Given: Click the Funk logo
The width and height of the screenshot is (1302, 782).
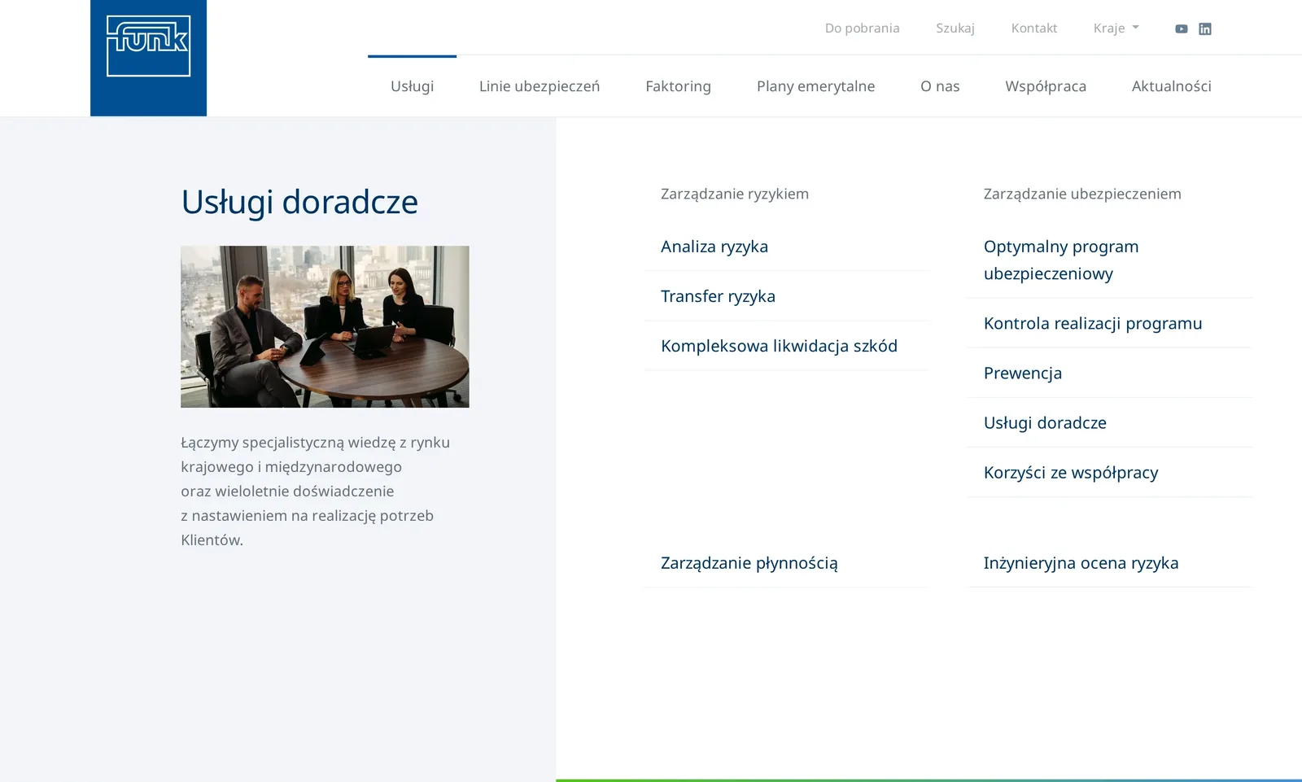Looking at the screenshot, I should [148, 58].
